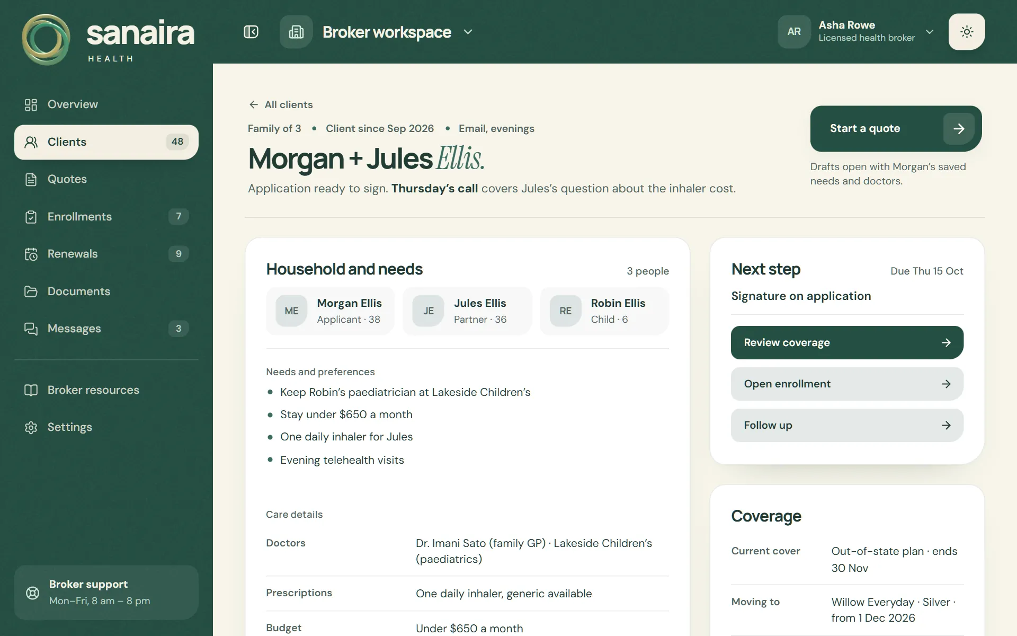Screen dimensions: 1017x636
Task: Click the Messages badge showing 3
Action: pos(179,328)
